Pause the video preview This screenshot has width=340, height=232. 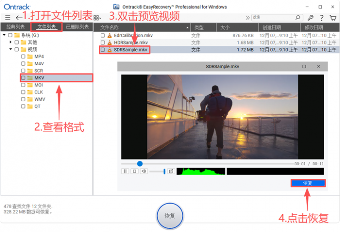(125, 171)
